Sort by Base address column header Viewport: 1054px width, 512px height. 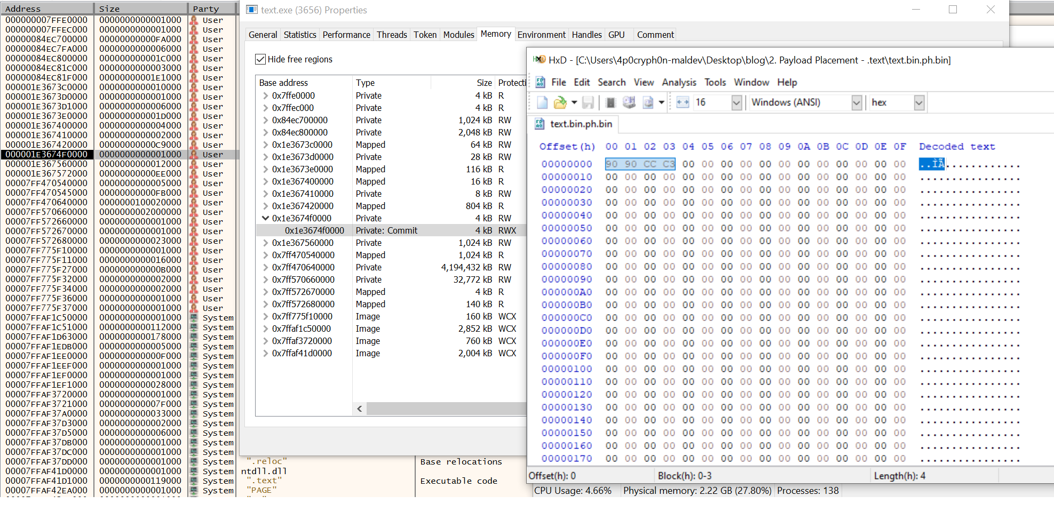click(x=304, y=83)
